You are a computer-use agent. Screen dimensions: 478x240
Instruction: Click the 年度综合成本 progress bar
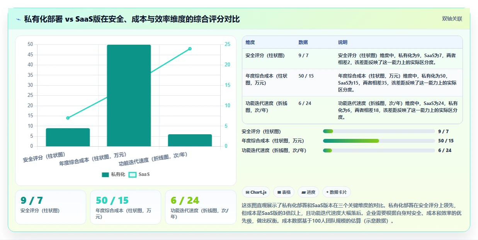[379, 141]
